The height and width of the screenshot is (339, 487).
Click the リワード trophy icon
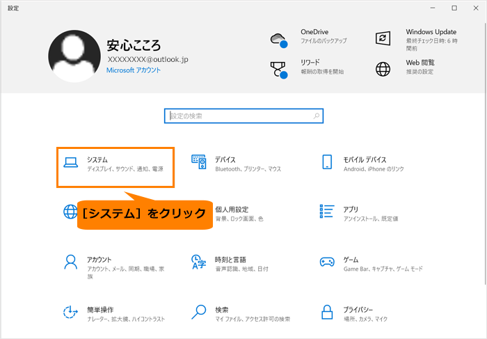click(279, 70)
